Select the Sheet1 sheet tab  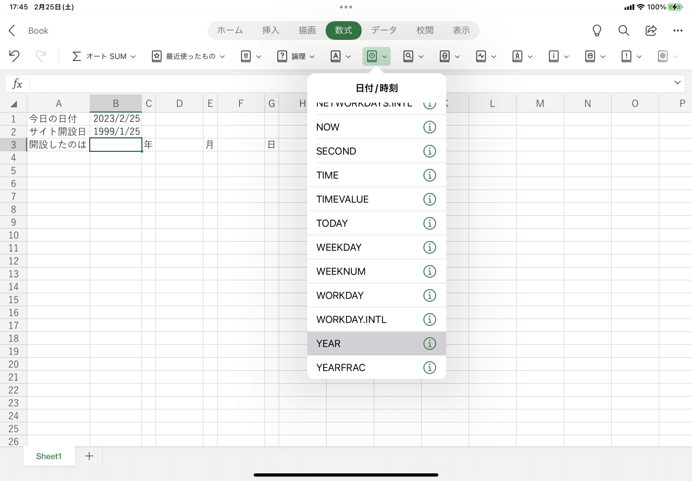click(x=49, y=456)
